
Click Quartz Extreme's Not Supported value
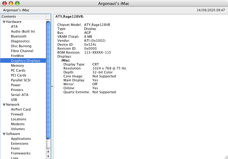[104, 92]
